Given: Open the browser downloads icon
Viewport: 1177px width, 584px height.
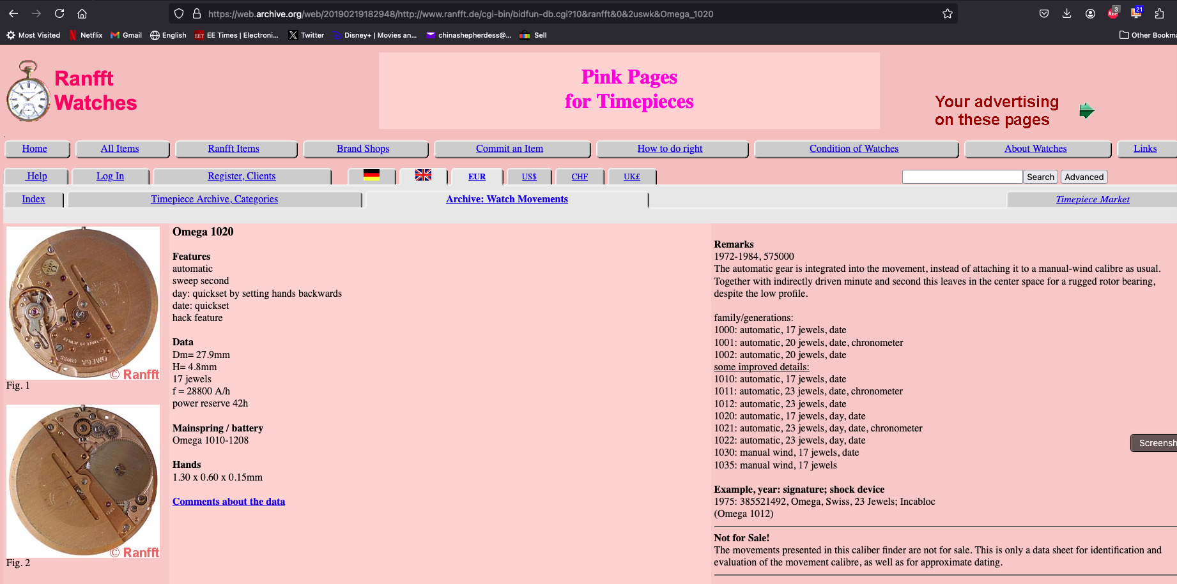Looking at the screenshot, I should pyautogui.click(x=1066, y=13).
